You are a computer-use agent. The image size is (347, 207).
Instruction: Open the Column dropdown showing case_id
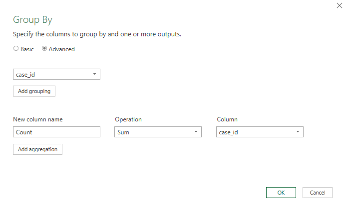(x=260, y=132)
